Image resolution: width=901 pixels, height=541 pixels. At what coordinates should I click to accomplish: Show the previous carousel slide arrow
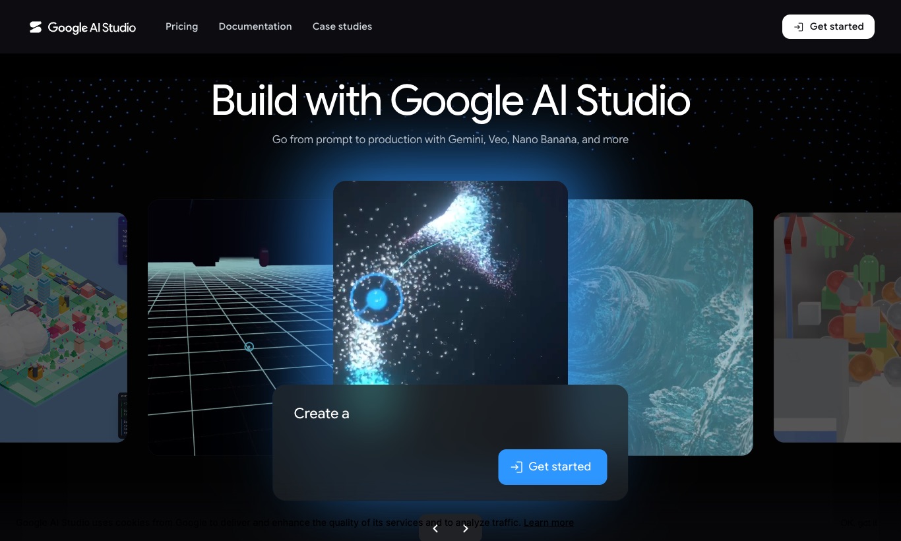pos(435,528)
